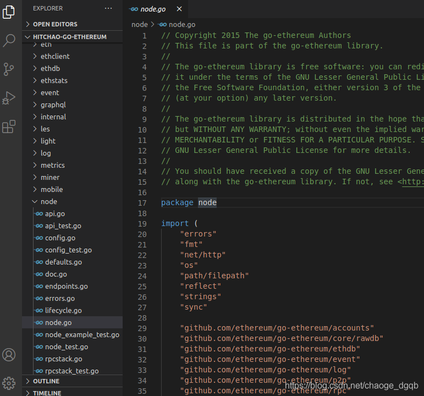Open the Source Control view icon
Screen dimensions: 424x396
point(9,69)
